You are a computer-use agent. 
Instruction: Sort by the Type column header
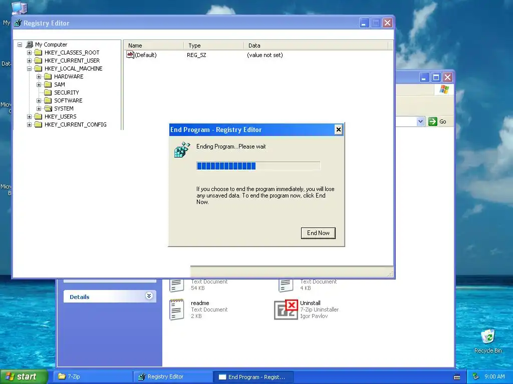[213, 45]
